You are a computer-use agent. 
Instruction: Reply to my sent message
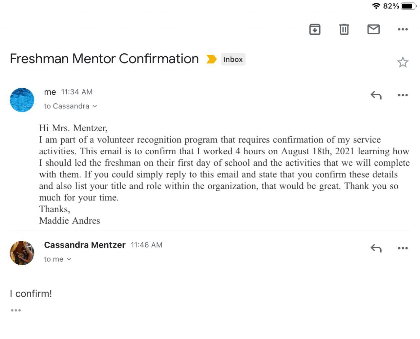tap(376, 95)
